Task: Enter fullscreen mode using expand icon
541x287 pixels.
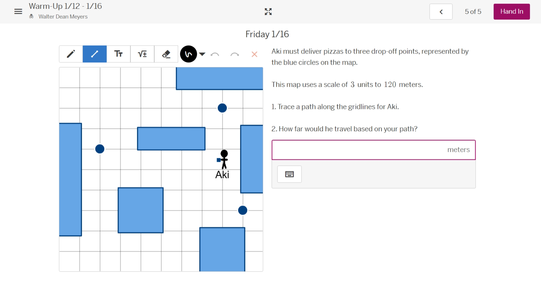Action: (x=268, y=12)
